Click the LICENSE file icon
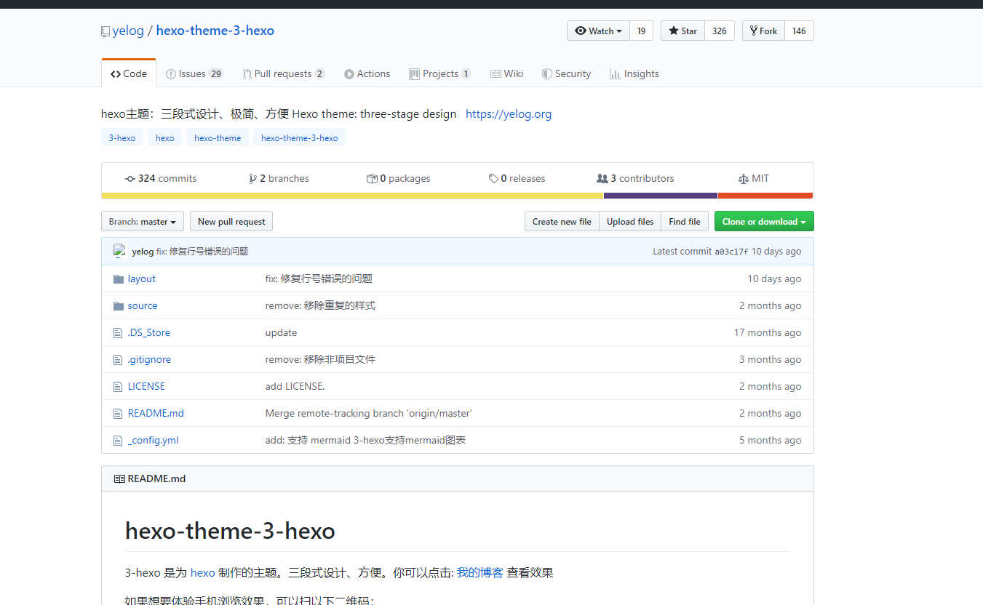Viewport: 983px width, 605px height. 118,387
